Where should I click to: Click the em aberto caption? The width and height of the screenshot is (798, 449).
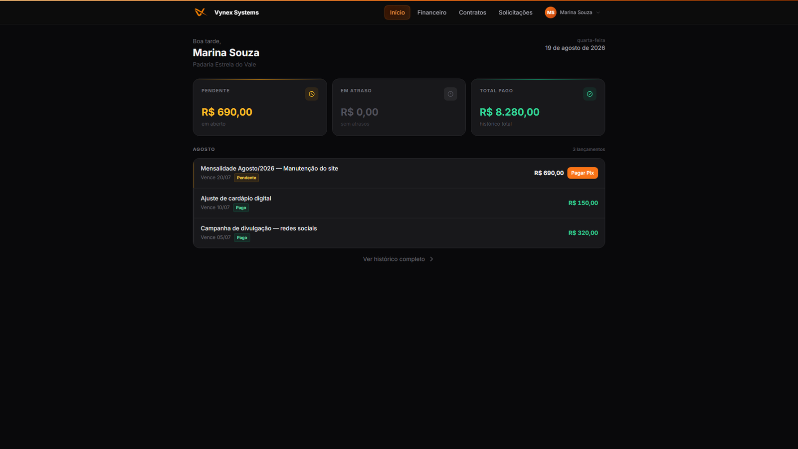click(x=213, y=124)
